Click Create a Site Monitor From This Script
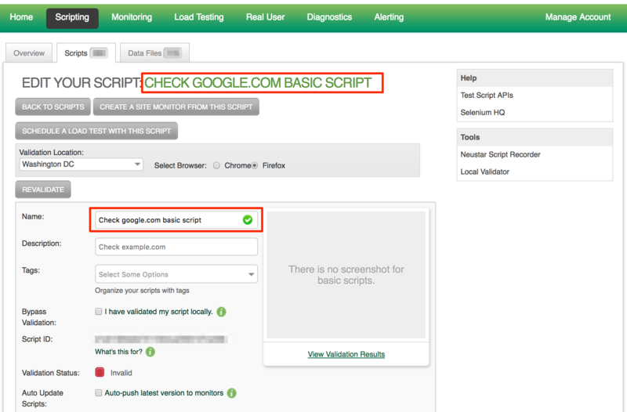 point(176,107)
